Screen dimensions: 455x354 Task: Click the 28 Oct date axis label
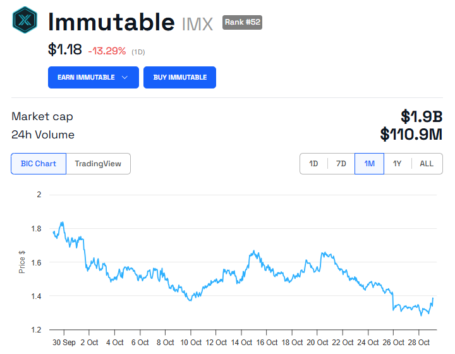[x=419, y=342]
